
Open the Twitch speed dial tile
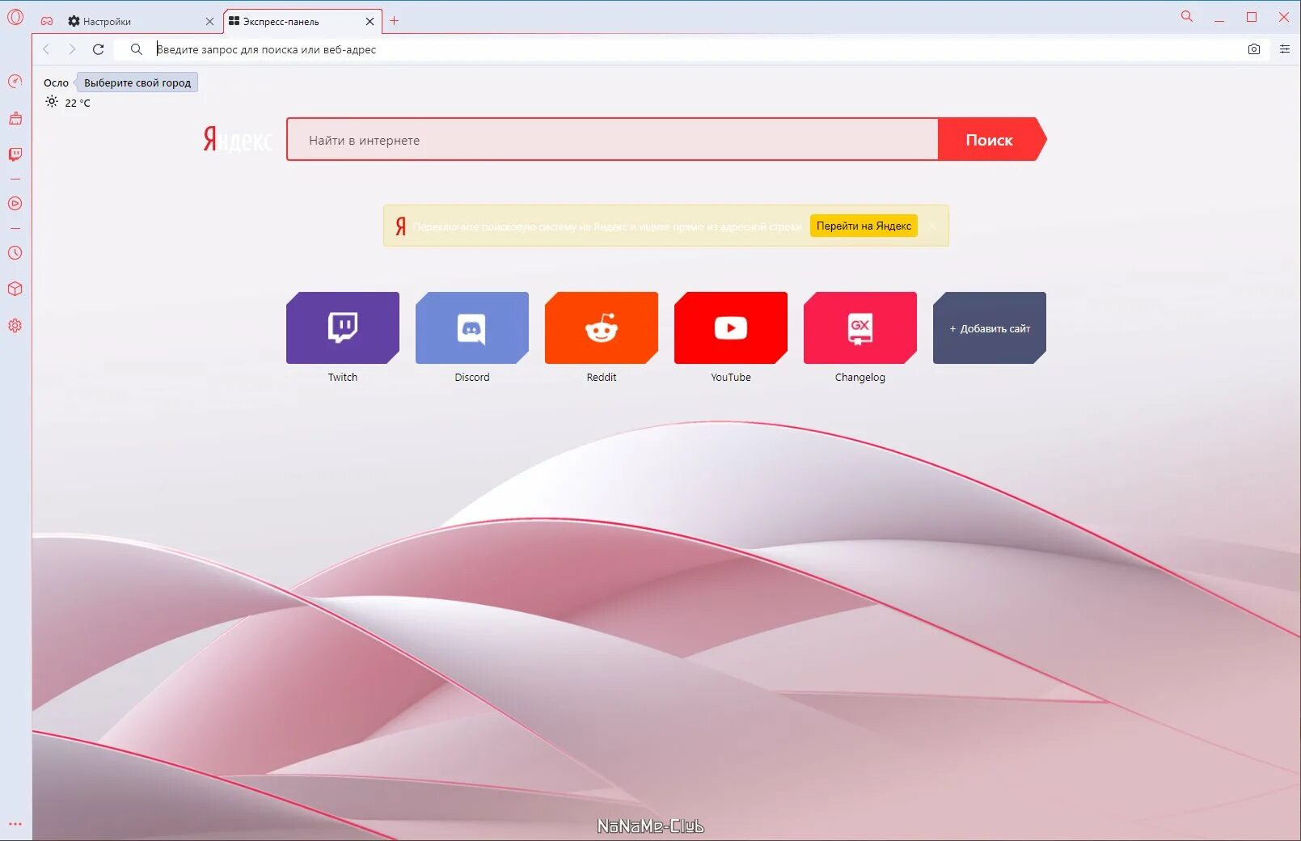(343, 328)
